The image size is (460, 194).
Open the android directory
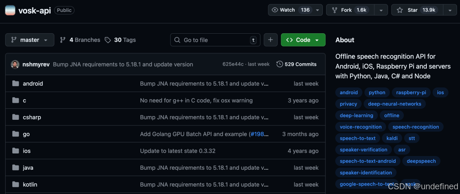[x=33, y=84]
